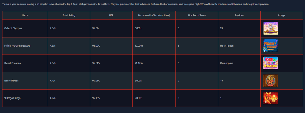
Task: Select the Sweet Bonanza name cell
Action: coord(25,63)
